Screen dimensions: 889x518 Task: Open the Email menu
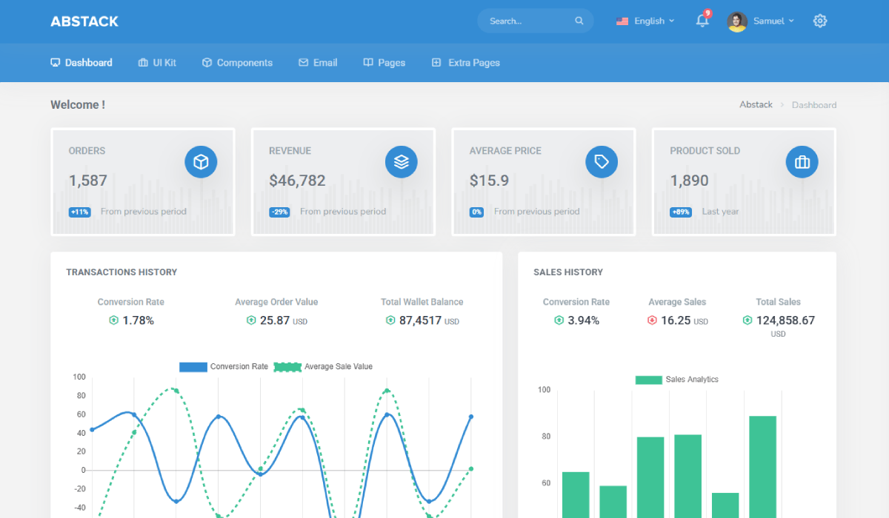point(318,63)
